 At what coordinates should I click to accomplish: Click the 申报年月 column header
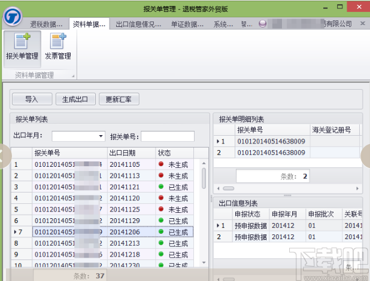click(287, 214)
